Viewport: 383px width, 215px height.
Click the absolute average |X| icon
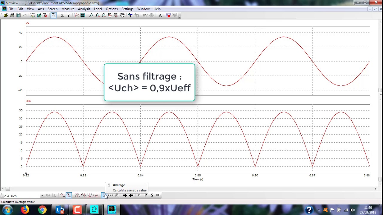coord(117,195)
